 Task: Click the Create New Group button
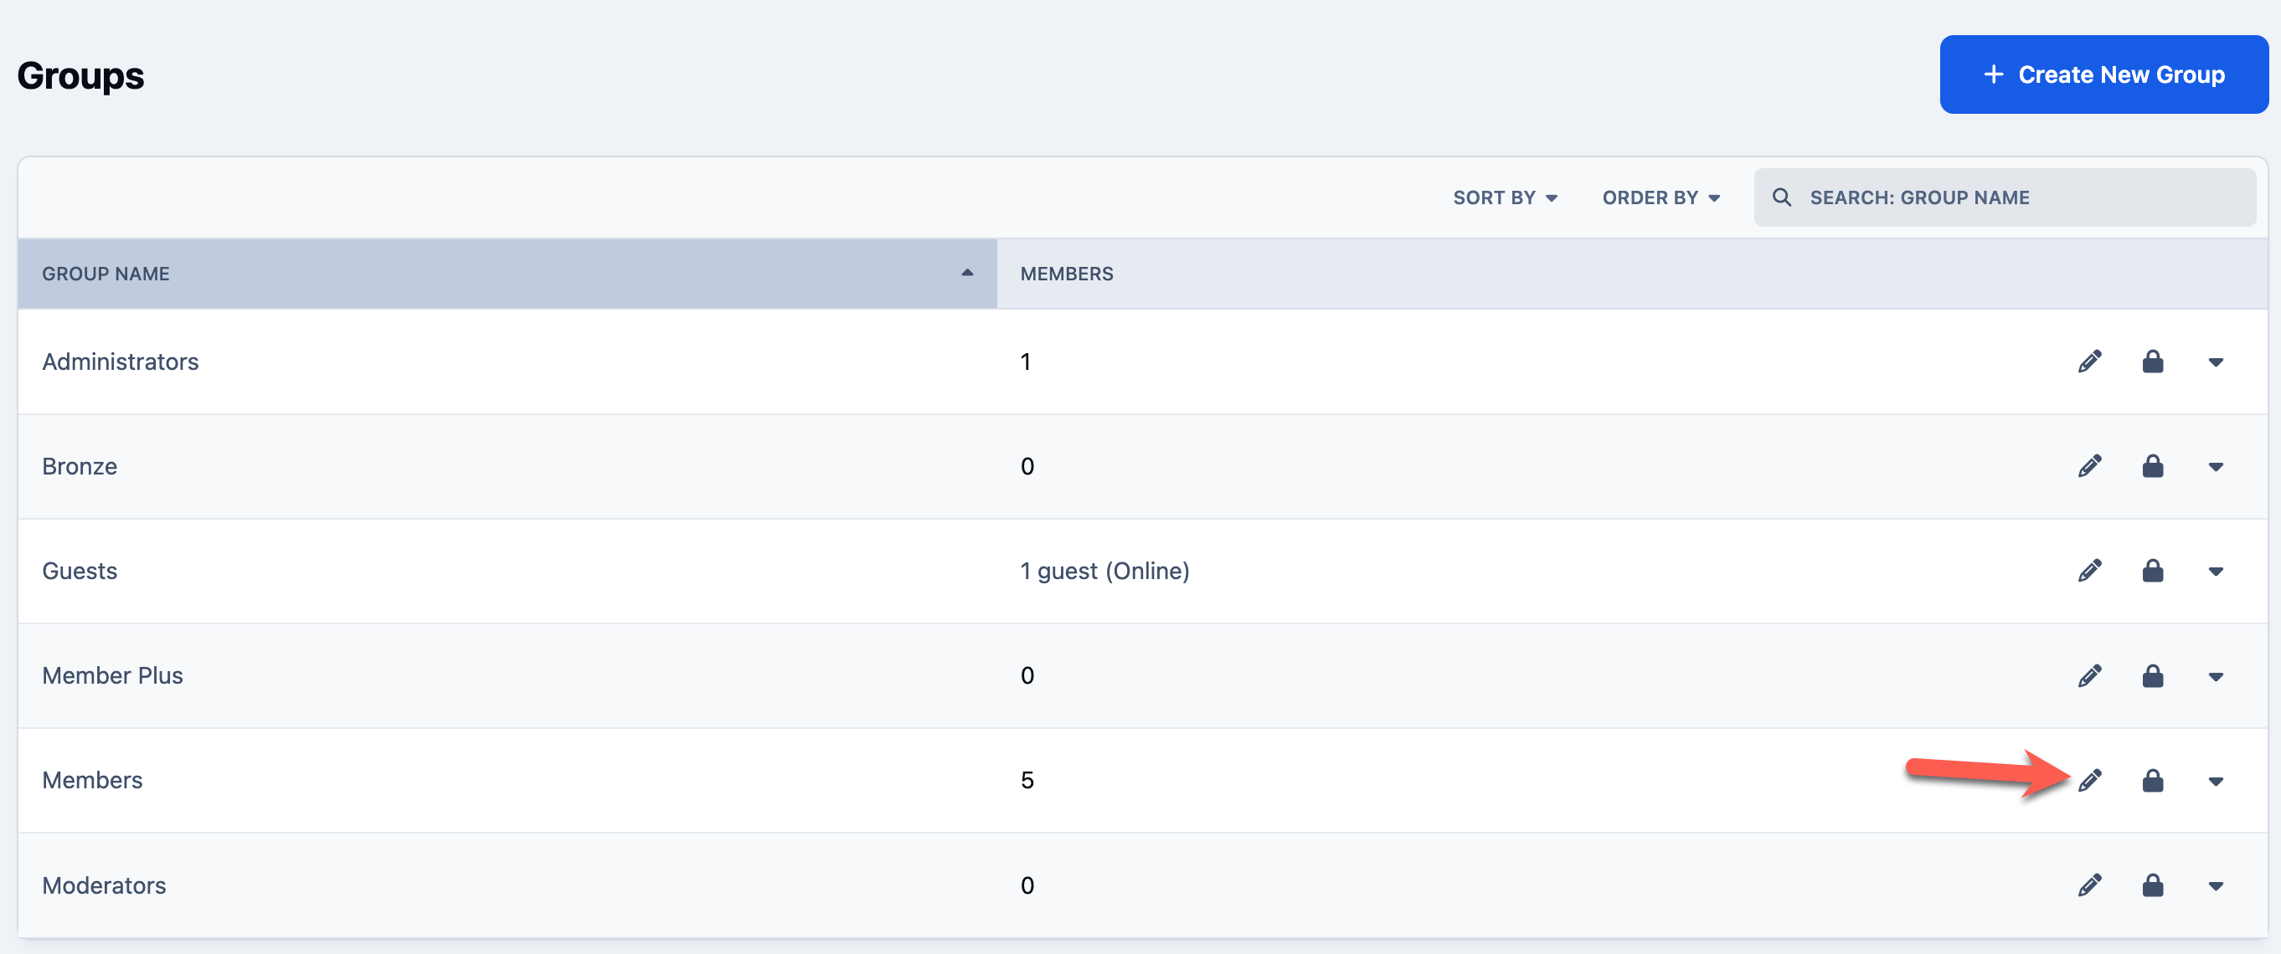click(x=2104, y=74)
